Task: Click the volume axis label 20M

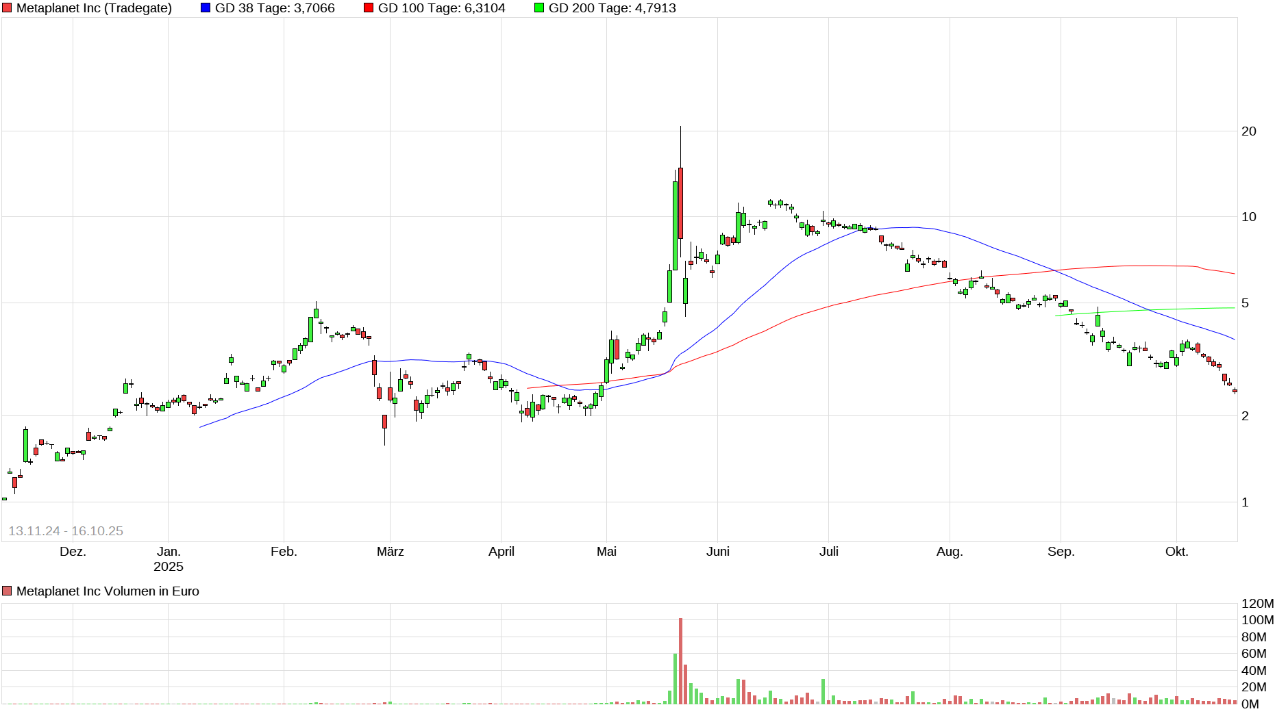Action: (1254, 687)
